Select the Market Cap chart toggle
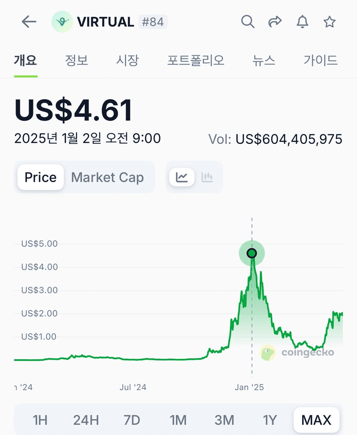 point(108,177)
